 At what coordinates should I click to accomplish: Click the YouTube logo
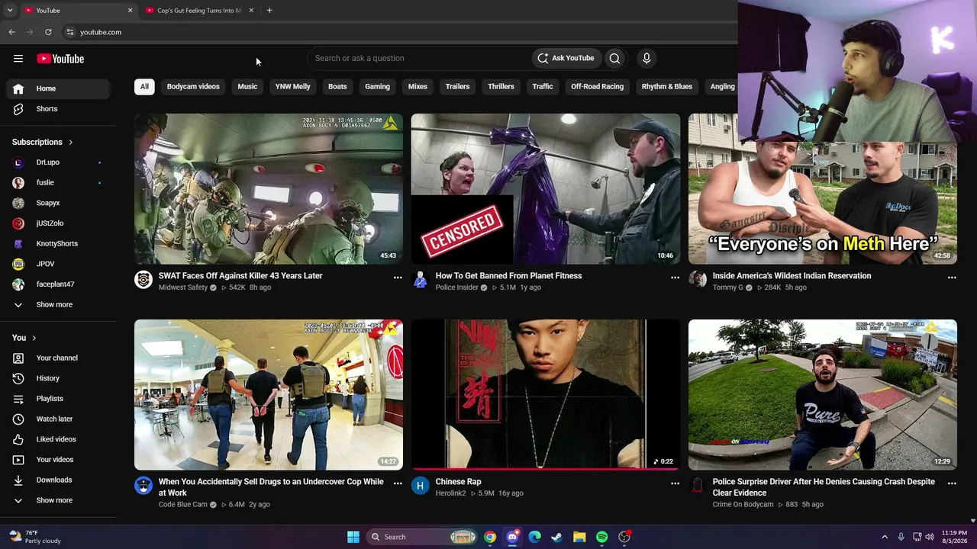pyautogui.click(x=60, y=59)
